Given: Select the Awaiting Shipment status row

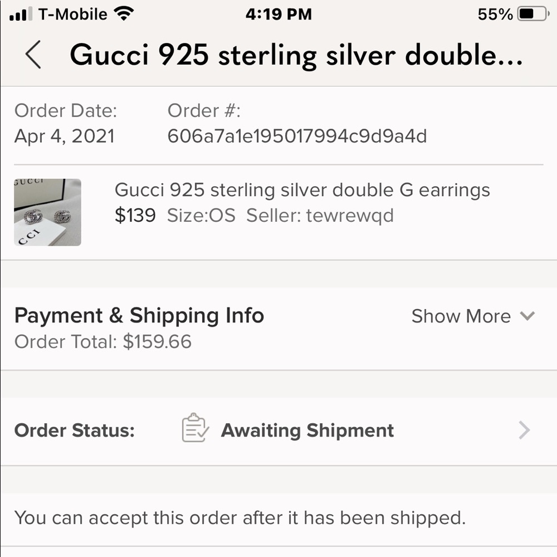Looking at the screenshot, I should pos(307,430).
